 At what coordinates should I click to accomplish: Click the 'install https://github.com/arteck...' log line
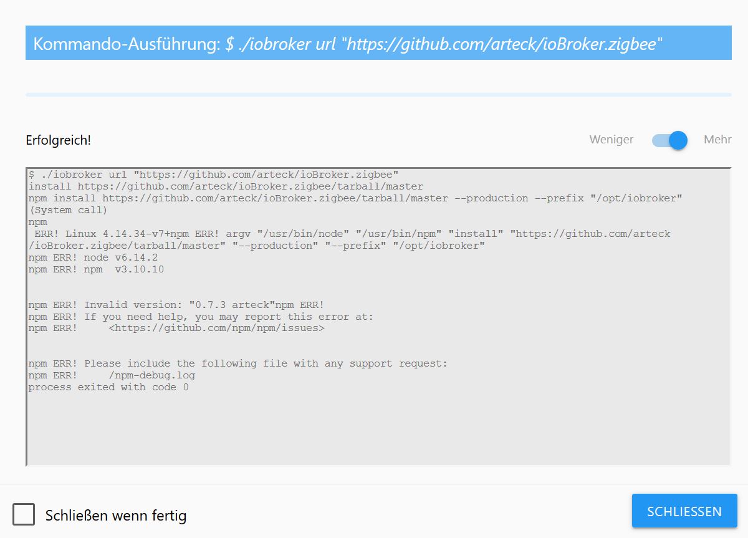click(x=226, y=186)
